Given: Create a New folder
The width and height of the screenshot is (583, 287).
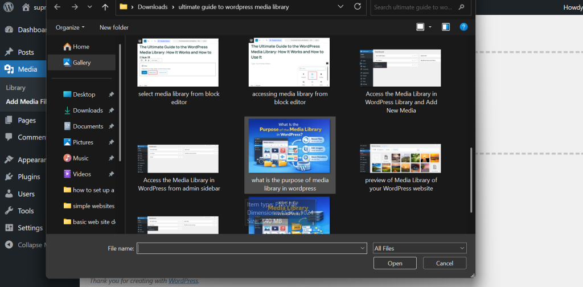Looking at the screenshot, I should click(114, 27).
